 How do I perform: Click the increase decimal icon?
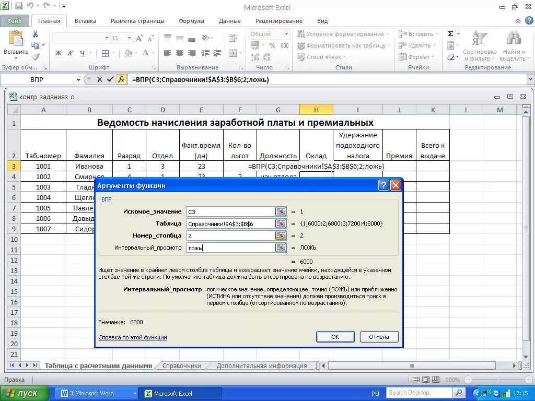click(x=254, y=57)
